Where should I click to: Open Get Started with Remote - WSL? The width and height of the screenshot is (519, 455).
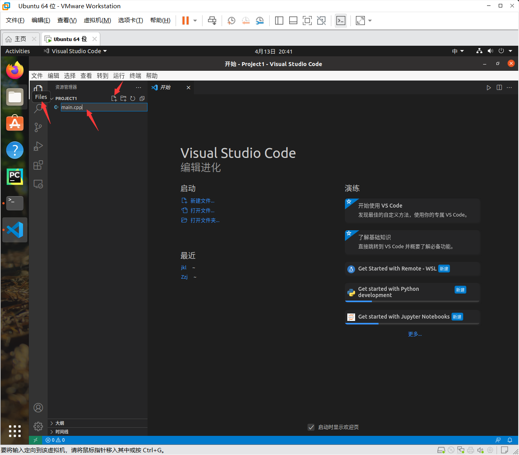point(412,269)
